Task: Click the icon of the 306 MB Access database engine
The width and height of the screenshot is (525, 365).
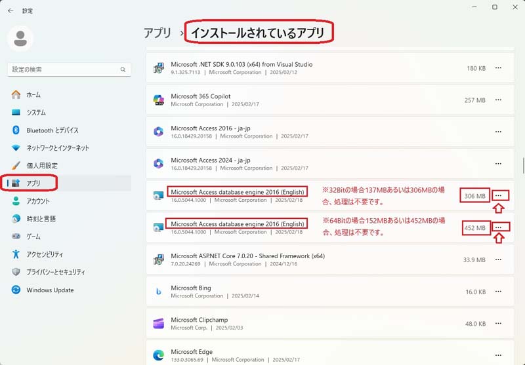Action: [158, 196]
